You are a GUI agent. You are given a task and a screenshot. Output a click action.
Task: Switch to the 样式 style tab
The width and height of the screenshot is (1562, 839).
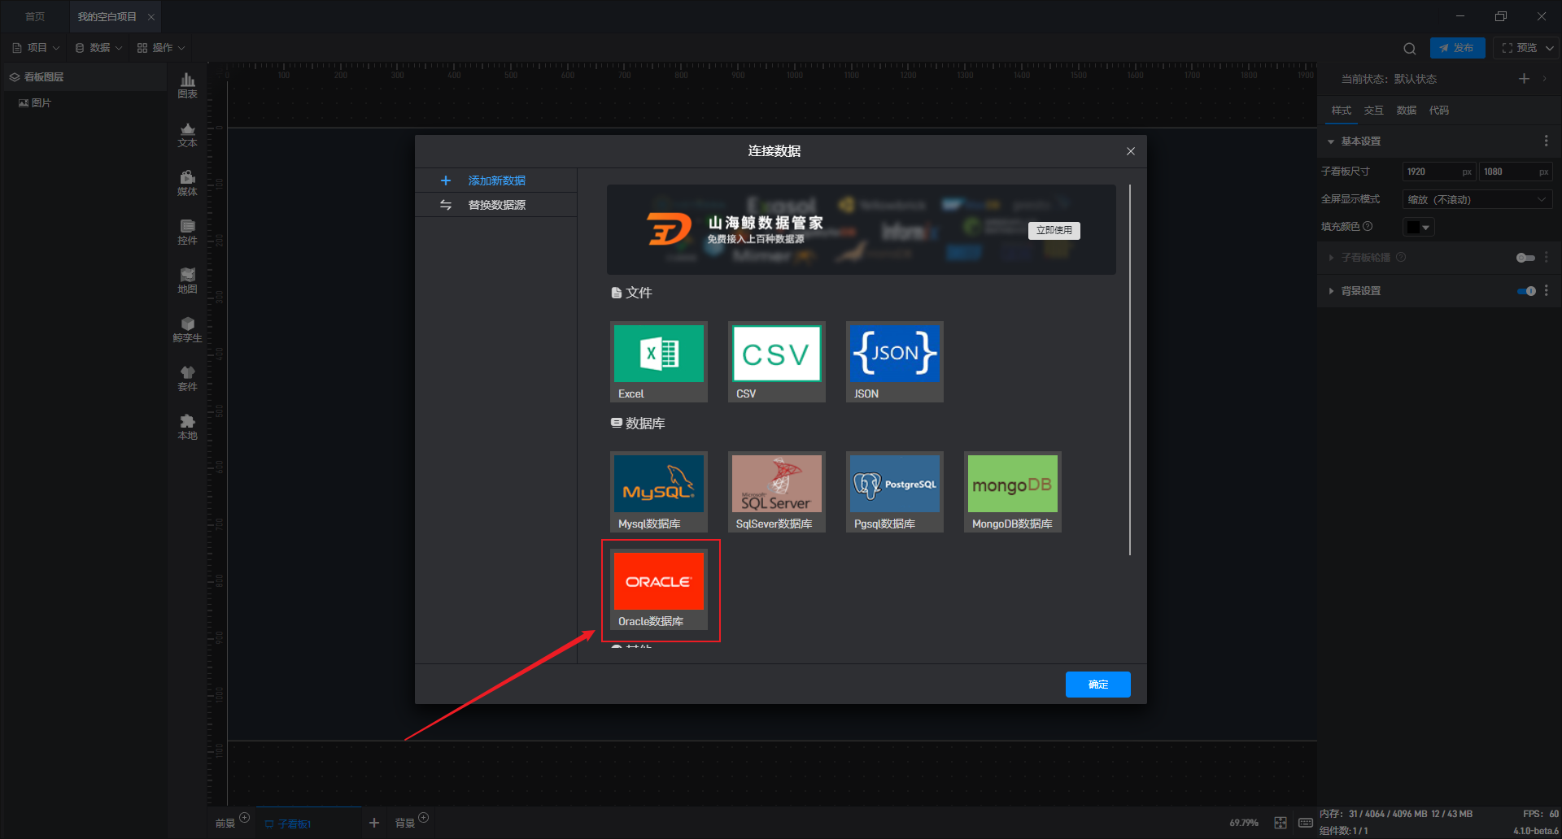click(1342, 111)
